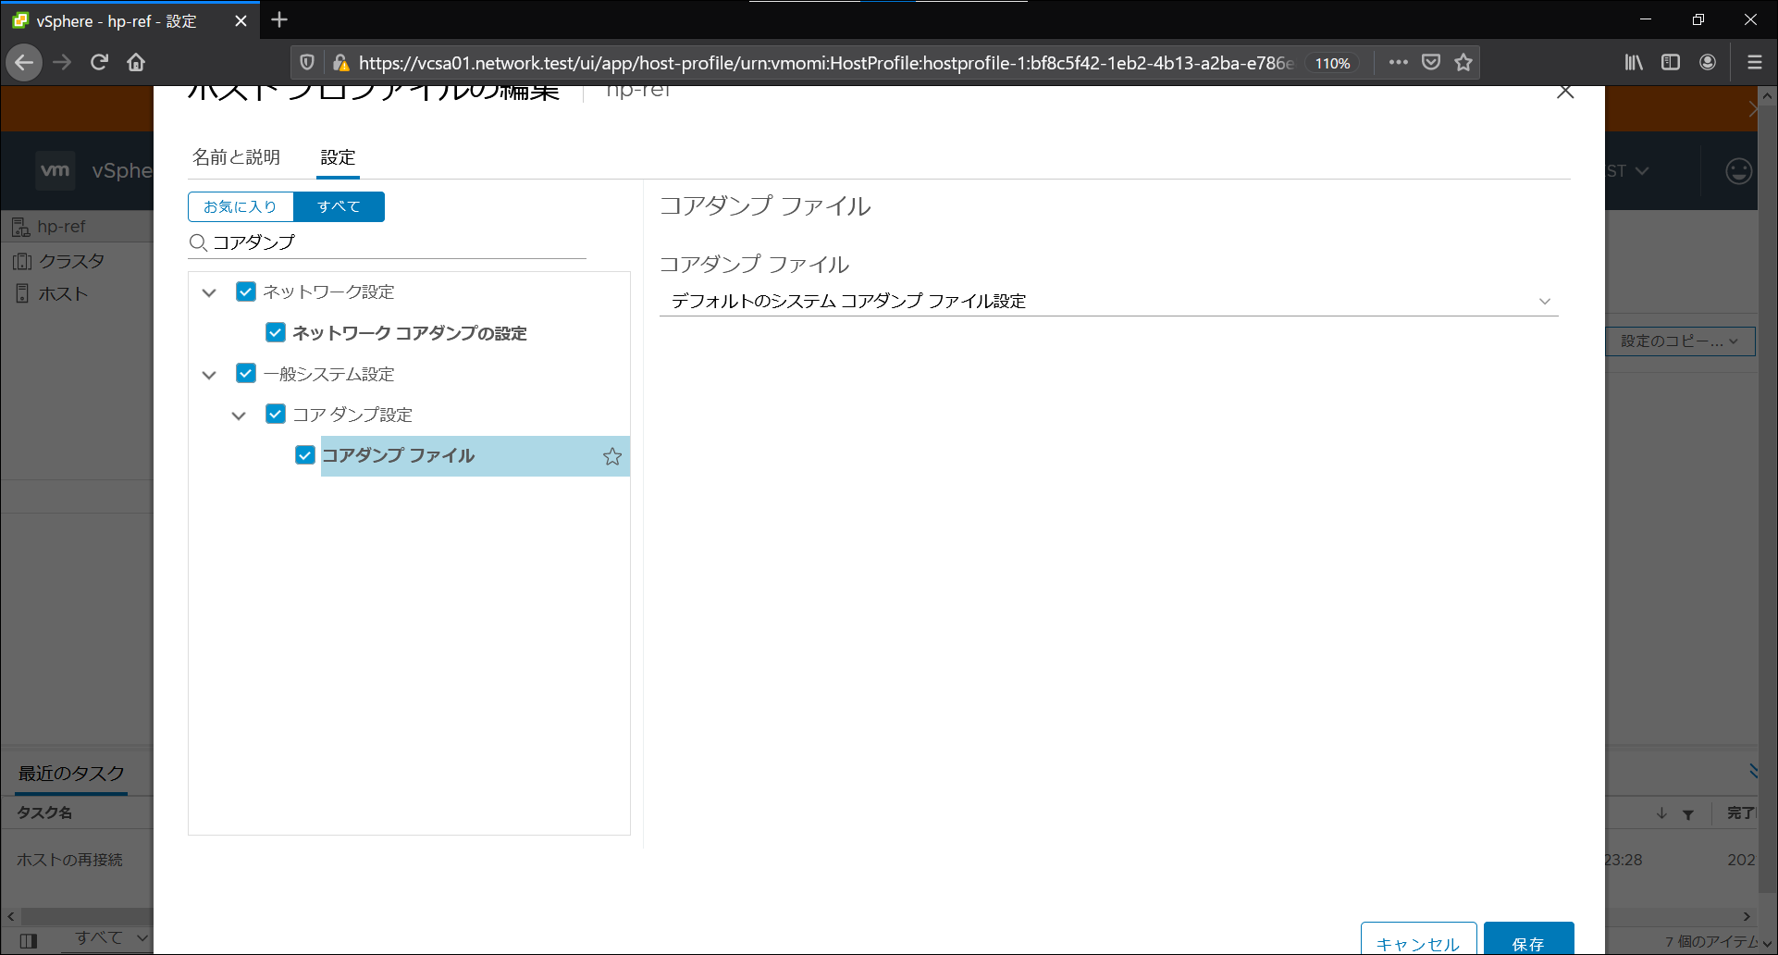The image size is (1778, 955).
Task: Toggle panel layout icon at bottom left
Action: 29,941
